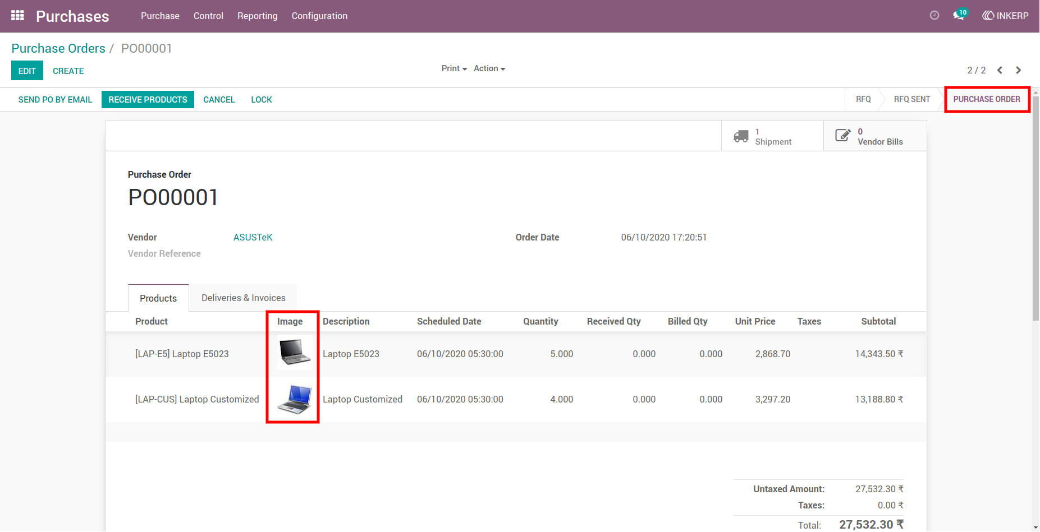Open the Reporting menu

tap(257, 16)
